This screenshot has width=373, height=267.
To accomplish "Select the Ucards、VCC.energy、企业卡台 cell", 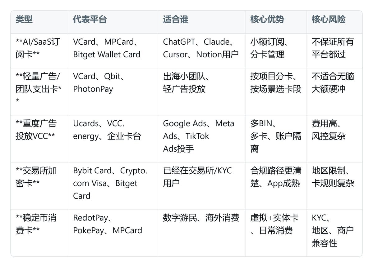I will click(x=113, y=139).
